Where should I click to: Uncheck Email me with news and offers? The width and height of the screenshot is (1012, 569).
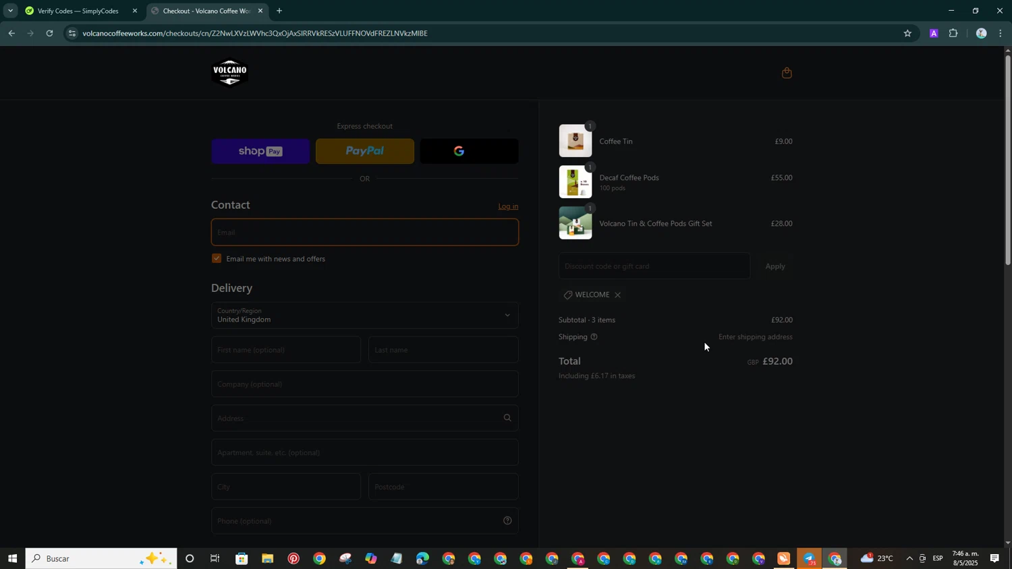pyautogui.click(x=217, y=258)
